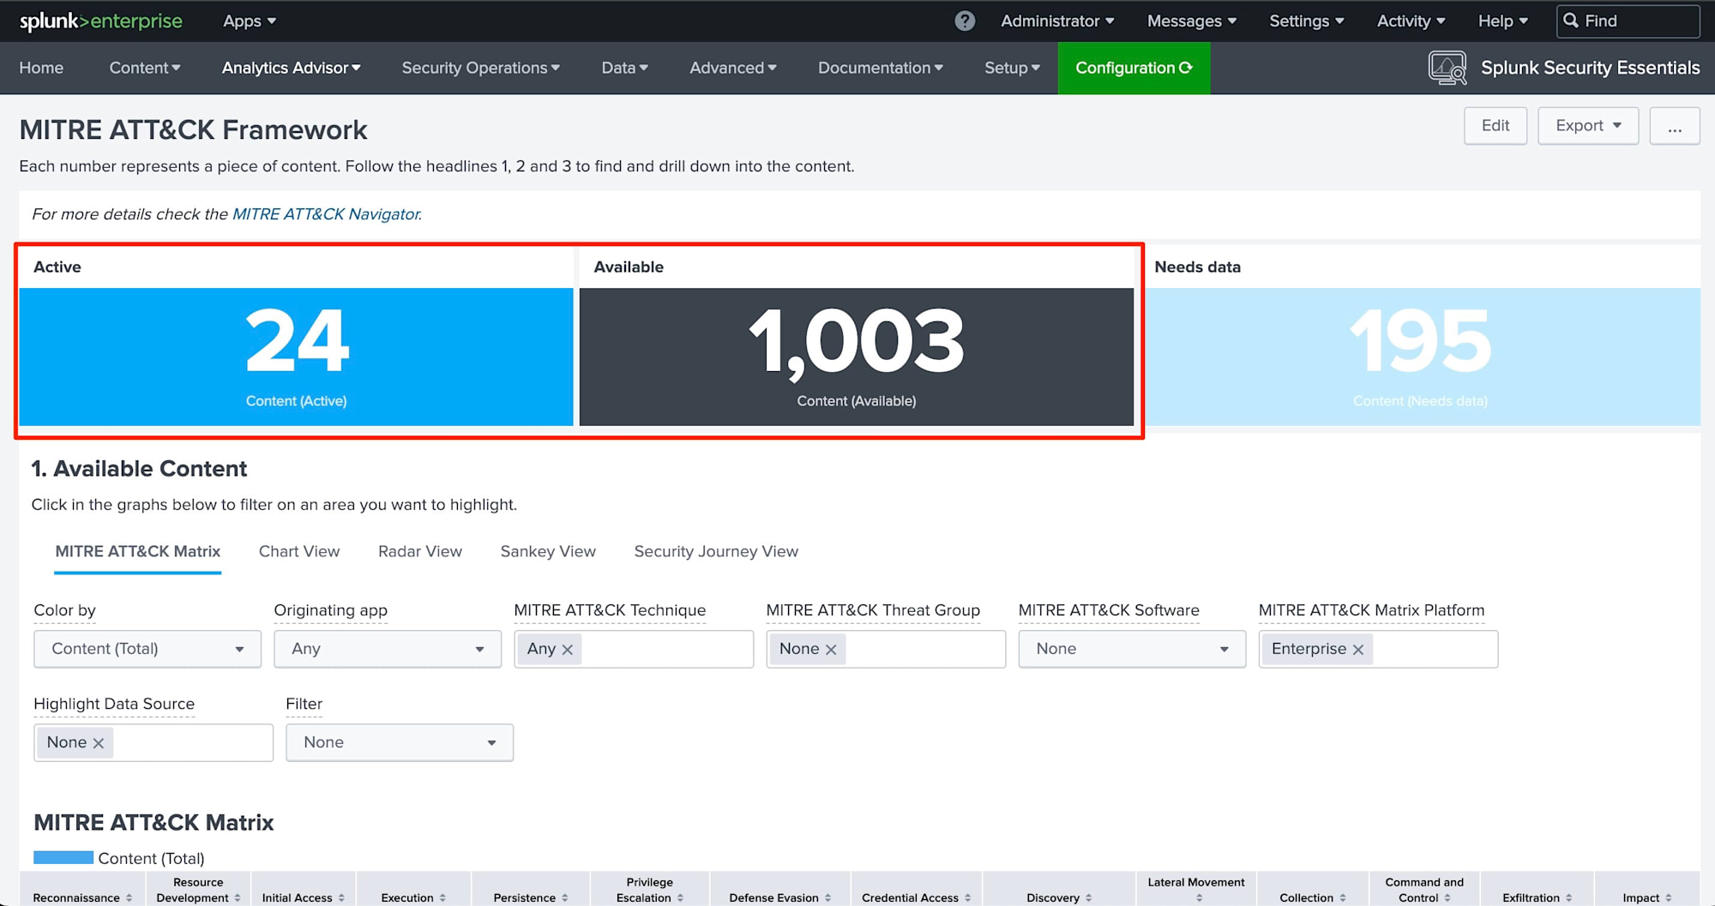The image size is (1715, 906).
Task: Sort the Reconnaissance column
Action: (129, 897)
